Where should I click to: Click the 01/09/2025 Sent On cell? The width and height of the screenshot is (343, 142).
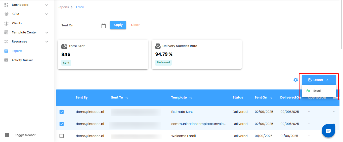tap(264, 136)
